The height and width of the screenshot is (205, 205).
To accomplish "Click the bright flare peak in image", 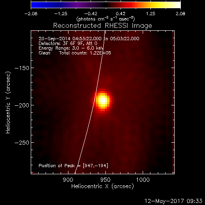I will 103,100.
